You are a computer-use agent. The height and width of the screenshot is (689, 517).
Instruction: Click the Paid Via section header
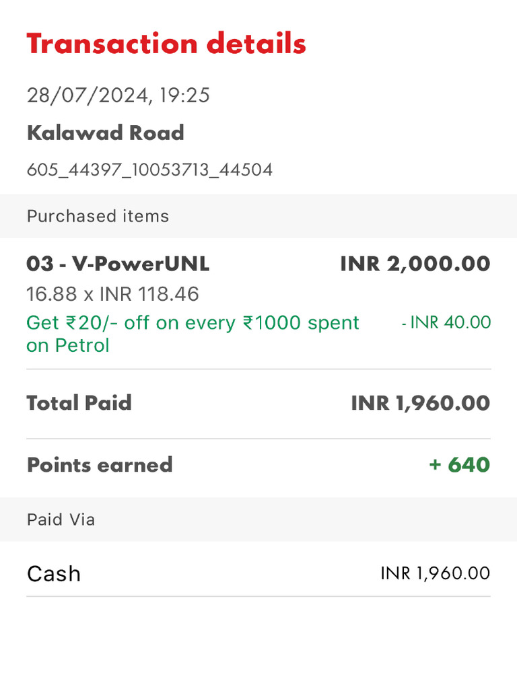pos(61,519)
